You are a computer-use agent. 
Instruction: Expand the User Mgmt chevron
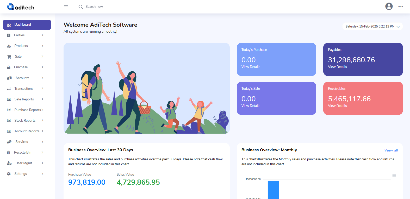(42, 163)
